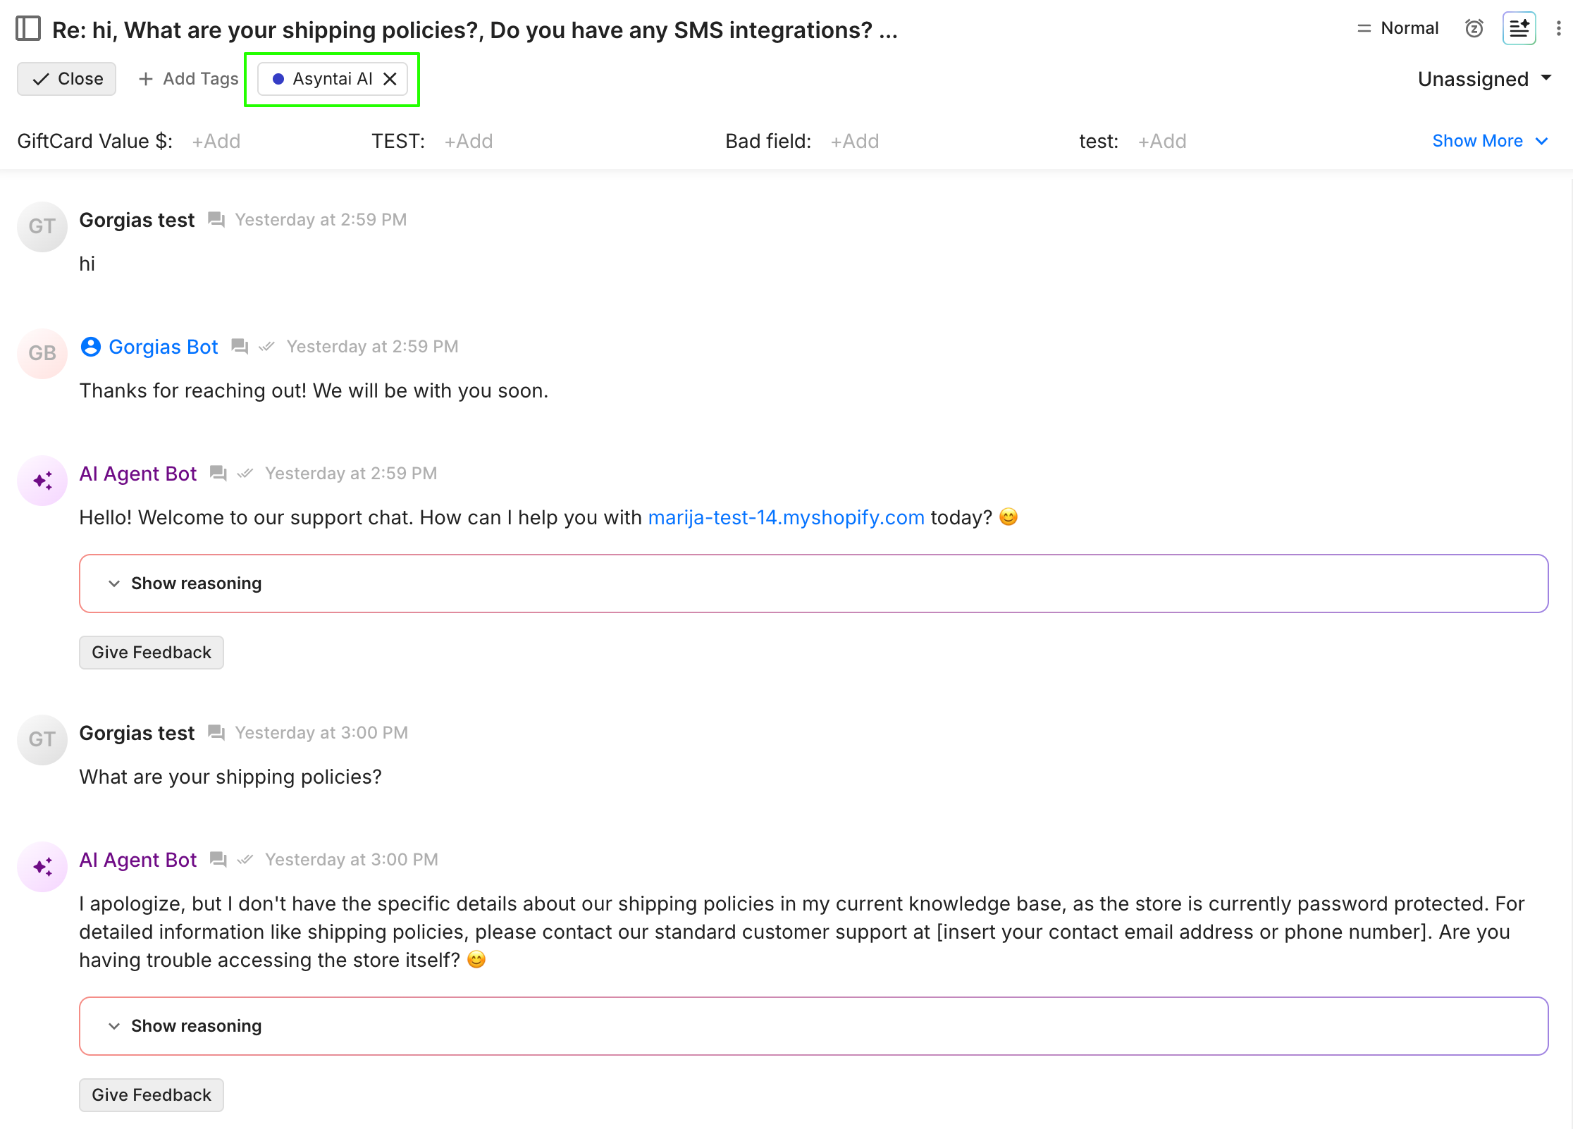This screenshot has height=1129, width=1573.
Task: Click the GB avatar for Gorgias Bot
Action: pos(42,353)
